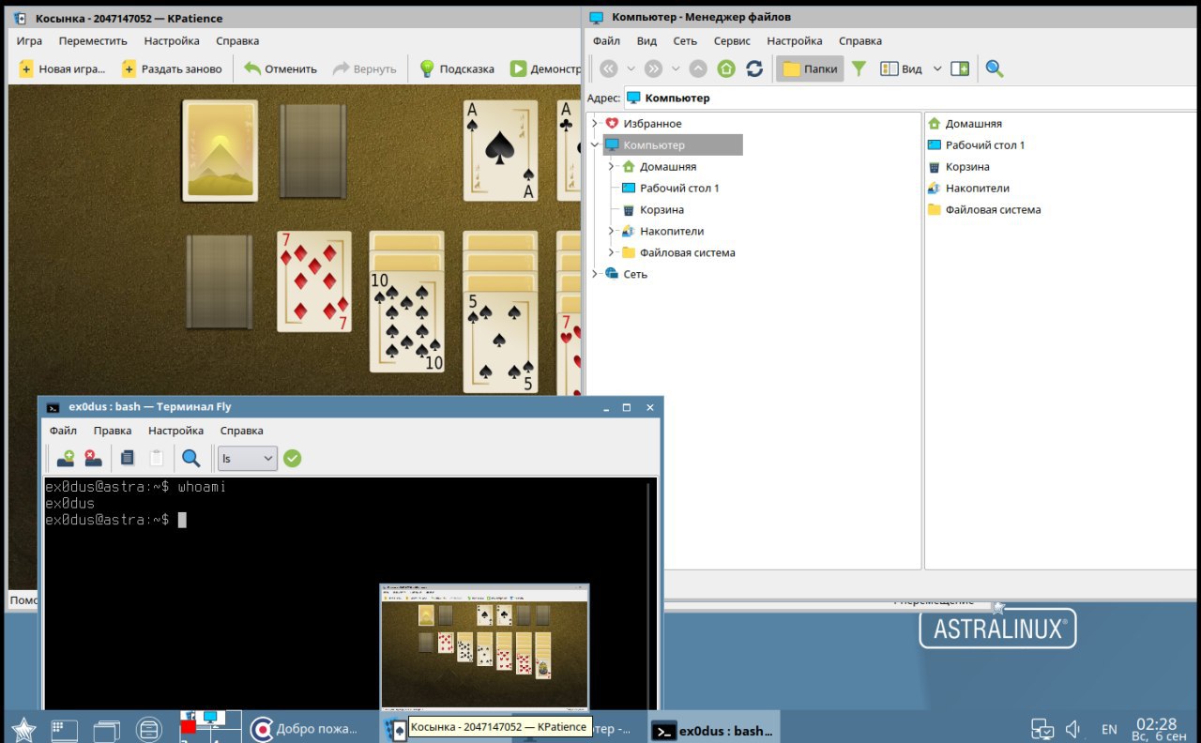Click the green home icon in file manager
The width and height of the screenshot is (1201, 743).
tap(726, 68)
